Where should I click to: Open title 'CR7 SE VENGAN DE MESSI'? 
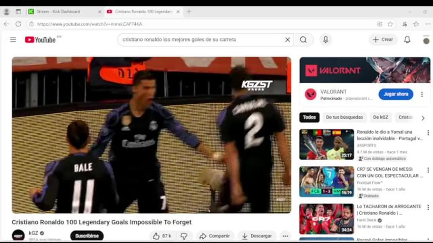[x=390, y=172]
